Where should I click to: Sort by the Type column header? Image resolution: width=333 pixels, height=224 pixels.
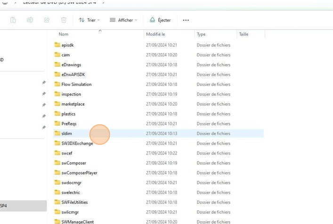(201, 34)
